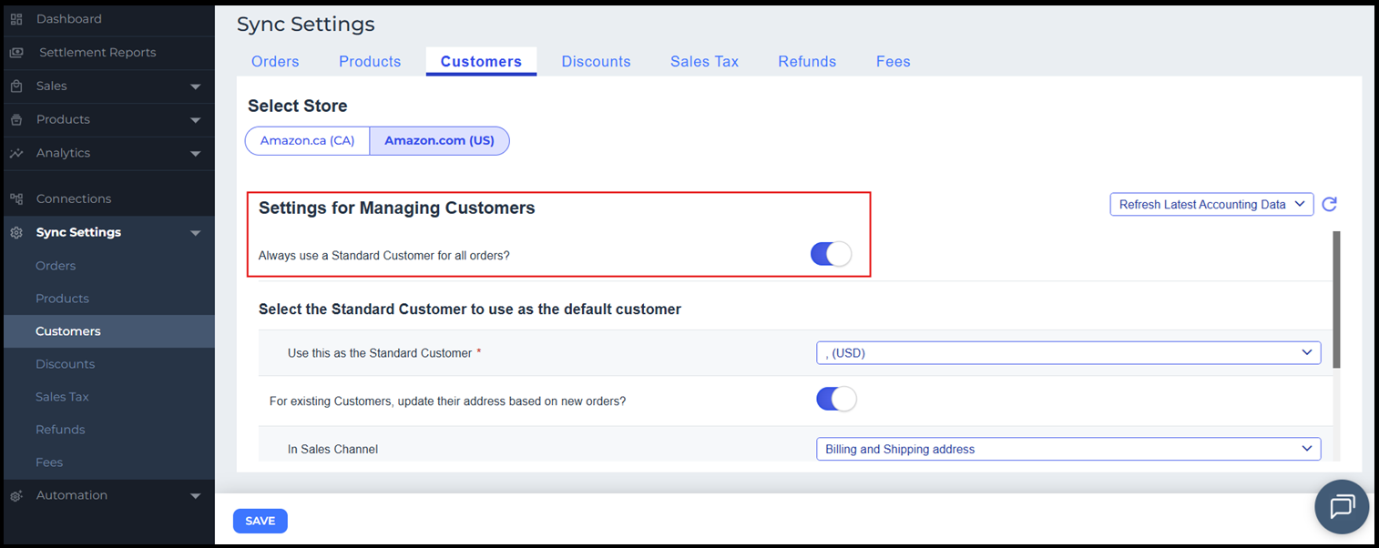Select the Amazon.ca (CA) store
This screenshot has width=1379, height=548.
coord(307,141)
